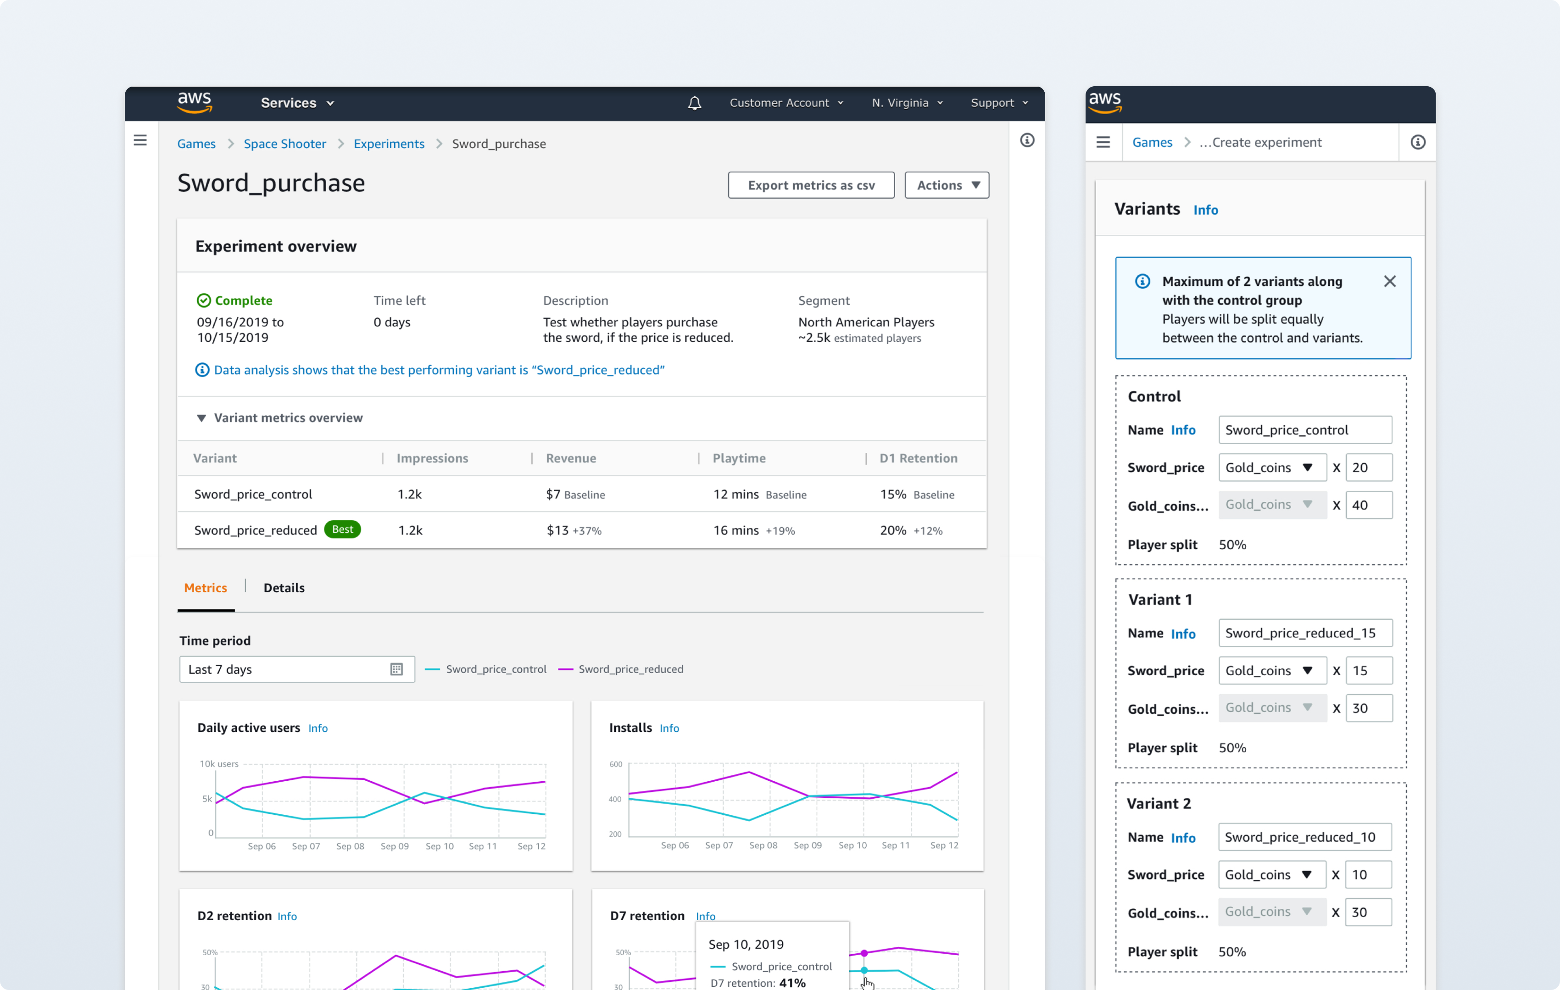Open the notifications bell
1560x990 pixels.
click(x=695, y=103)
